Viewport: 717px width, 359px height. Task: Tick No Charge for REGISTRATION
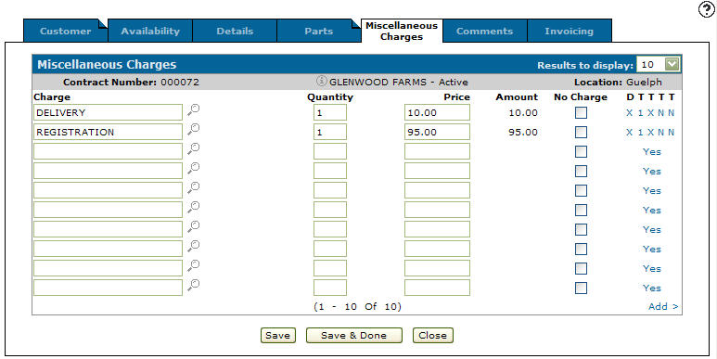click(x=581, y=132)
